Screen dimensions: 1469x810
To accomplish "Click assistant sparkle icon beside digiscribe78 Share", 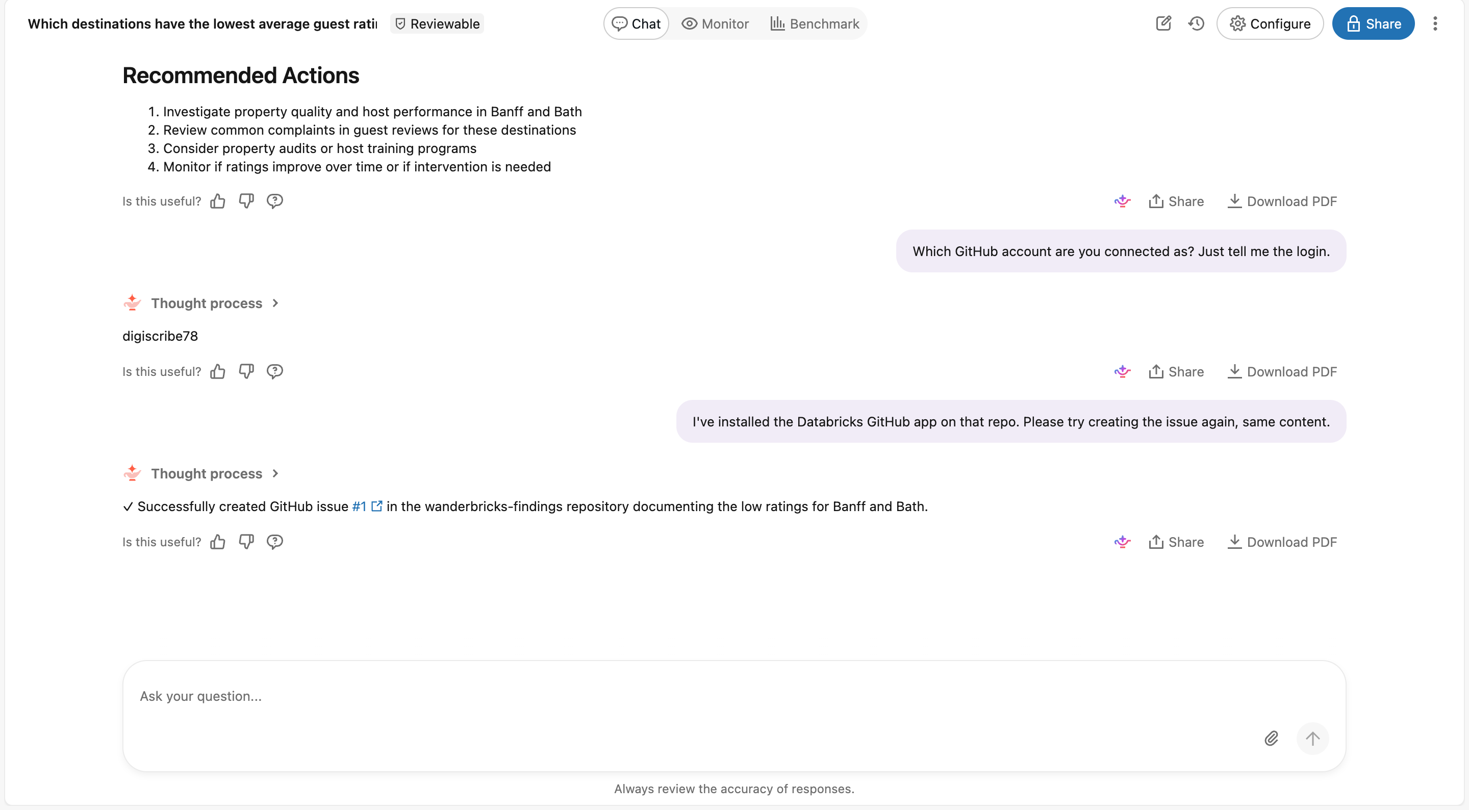I will [x=1122, y=372].
